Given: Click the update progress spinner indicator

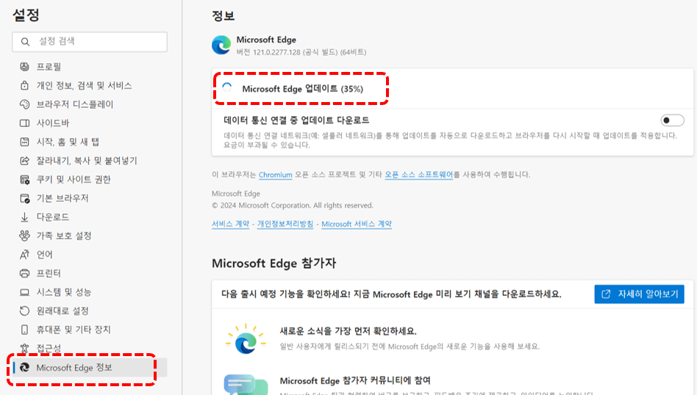Looking at the screenshot, I should click(x=227, y=87).
